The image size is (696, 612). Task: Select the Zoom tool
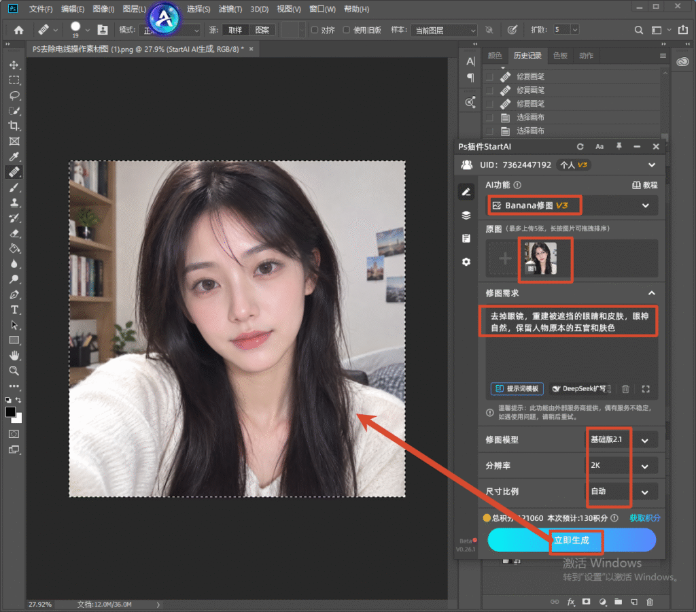tap(14, 371)
